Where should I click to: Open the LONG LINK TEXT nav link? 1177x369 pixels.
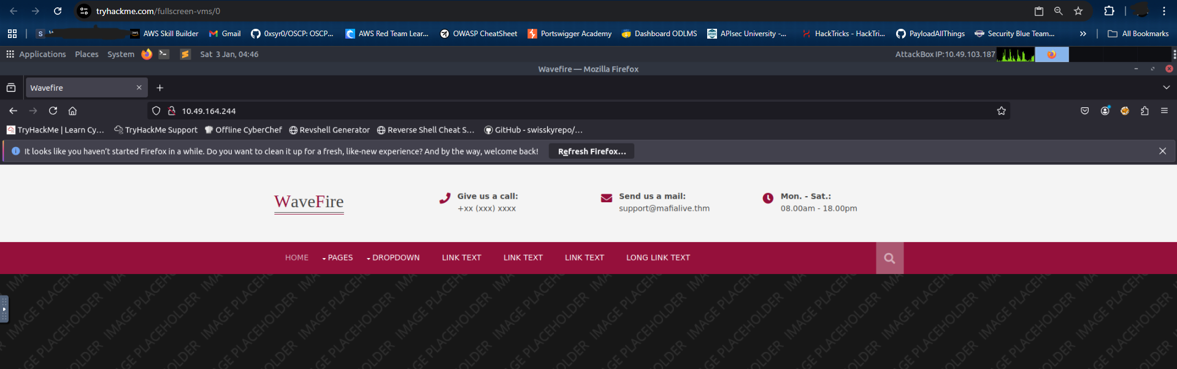click(x=658, y=258)
